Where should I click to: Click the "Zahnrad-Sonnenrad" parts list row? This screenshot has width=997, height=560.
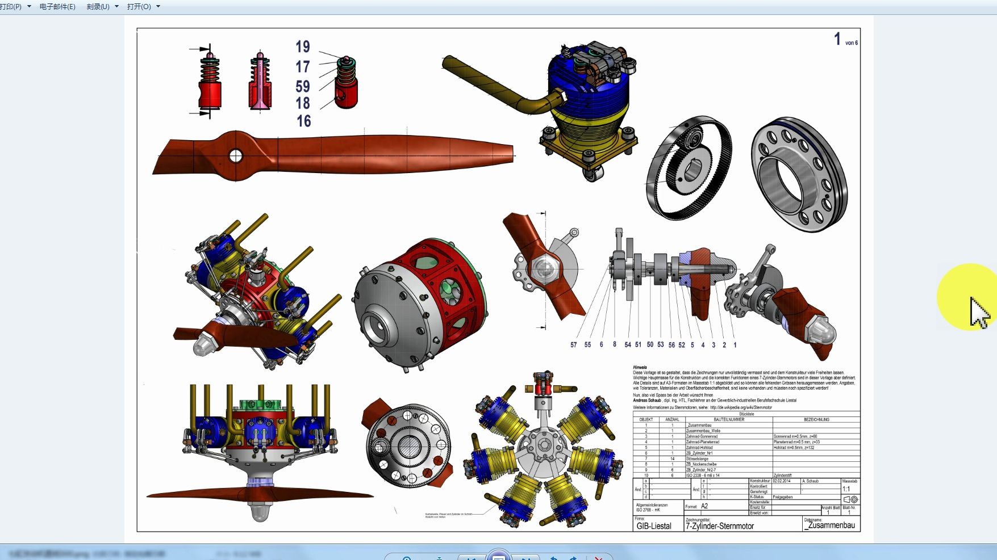(x=746, y=436)
